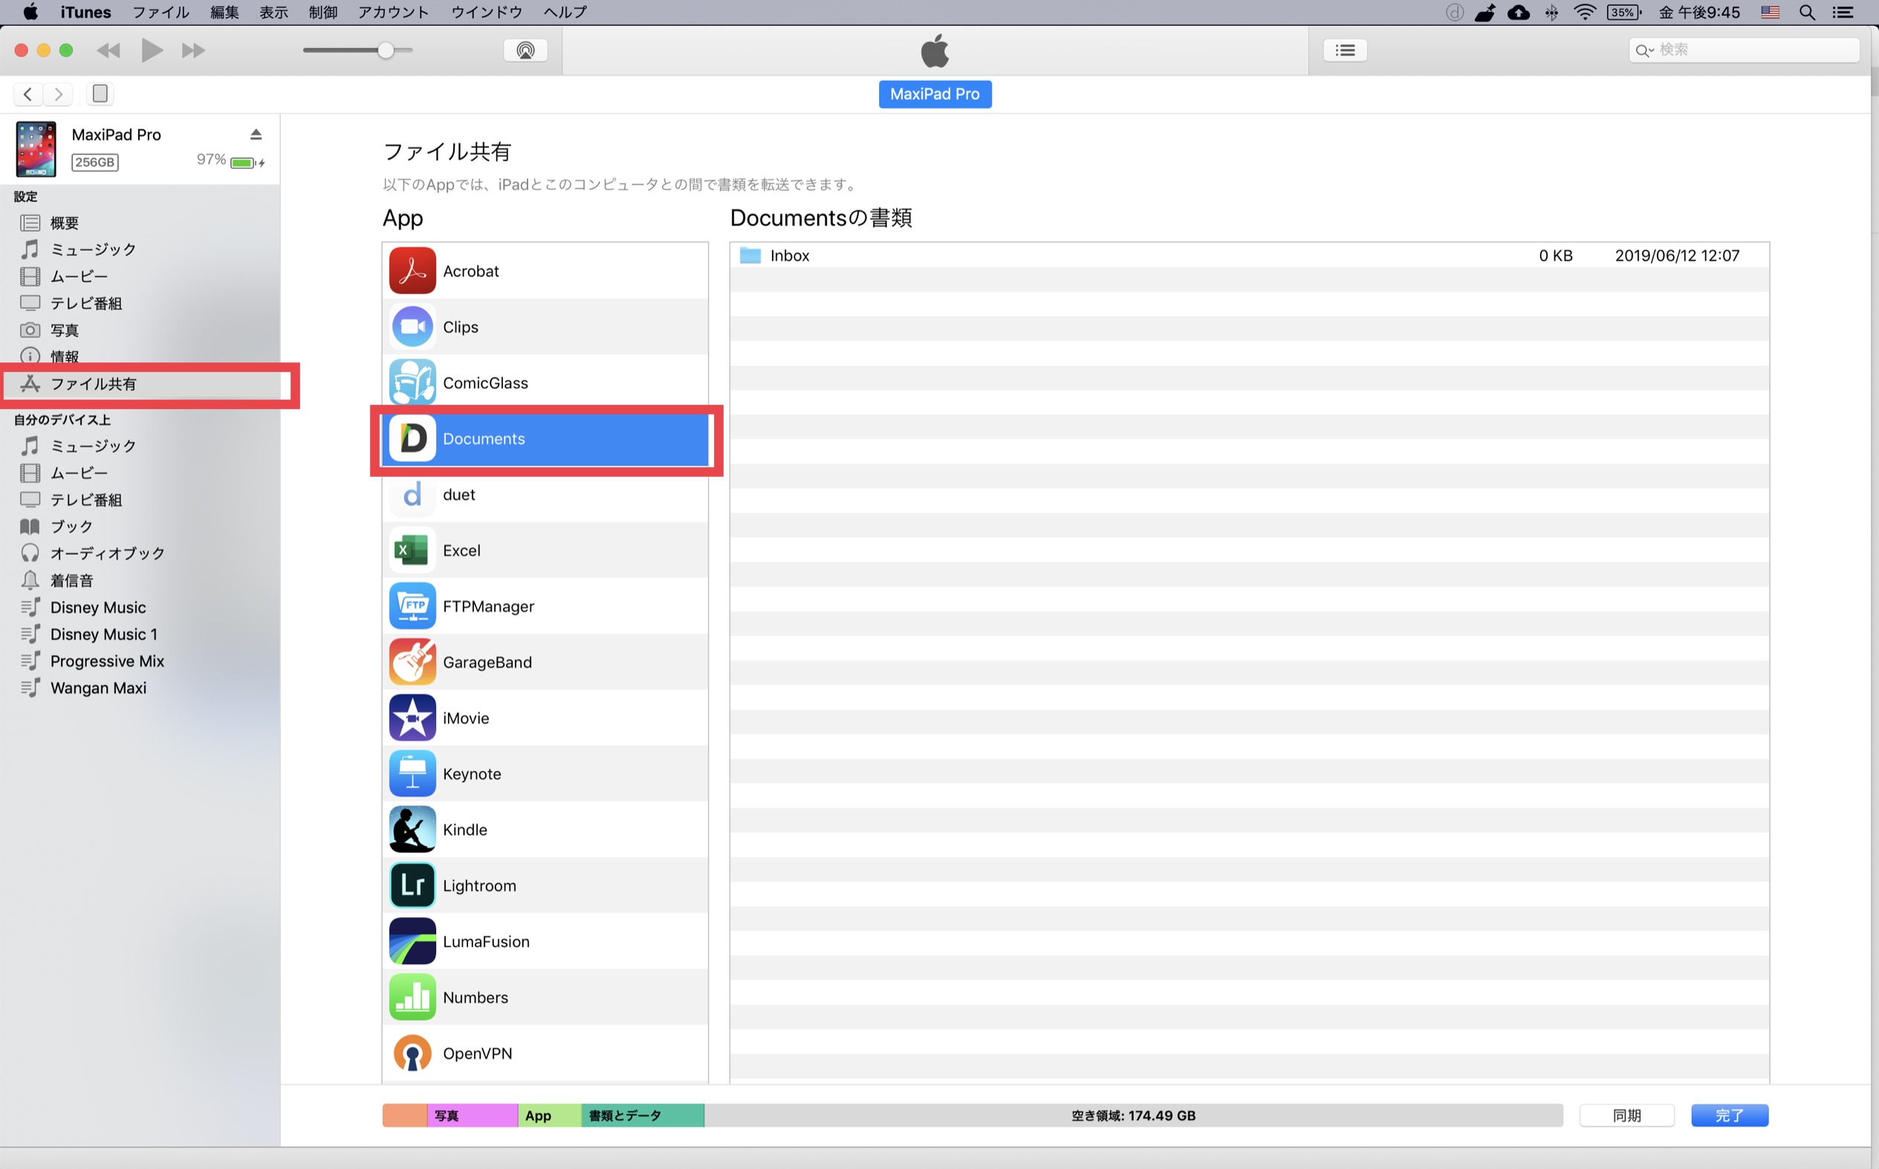Select GarageBand in the App list
The height and width of the screenshot is (1169, 1879).
tap(487, 662)
